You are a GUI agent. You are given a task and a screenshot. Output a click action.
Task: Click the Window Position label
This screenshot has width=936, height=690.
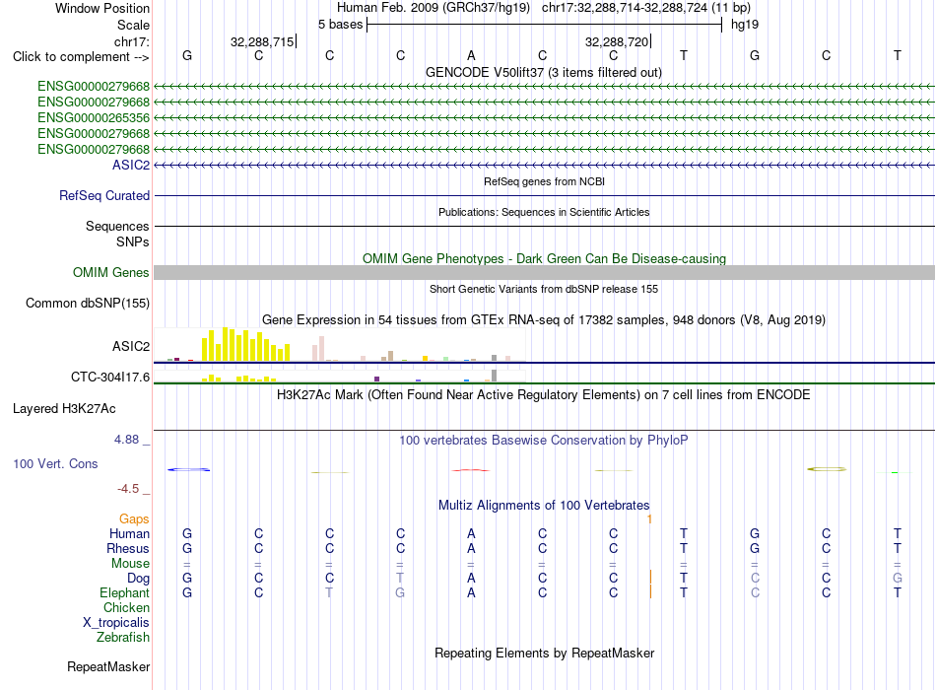pos(102,8)
